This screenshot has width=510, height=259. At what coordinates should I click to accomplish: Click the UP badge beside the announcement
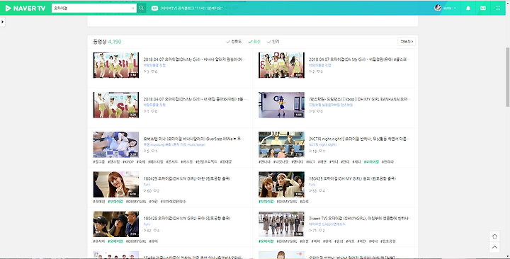pyautogui.click(x=154, y=8)
